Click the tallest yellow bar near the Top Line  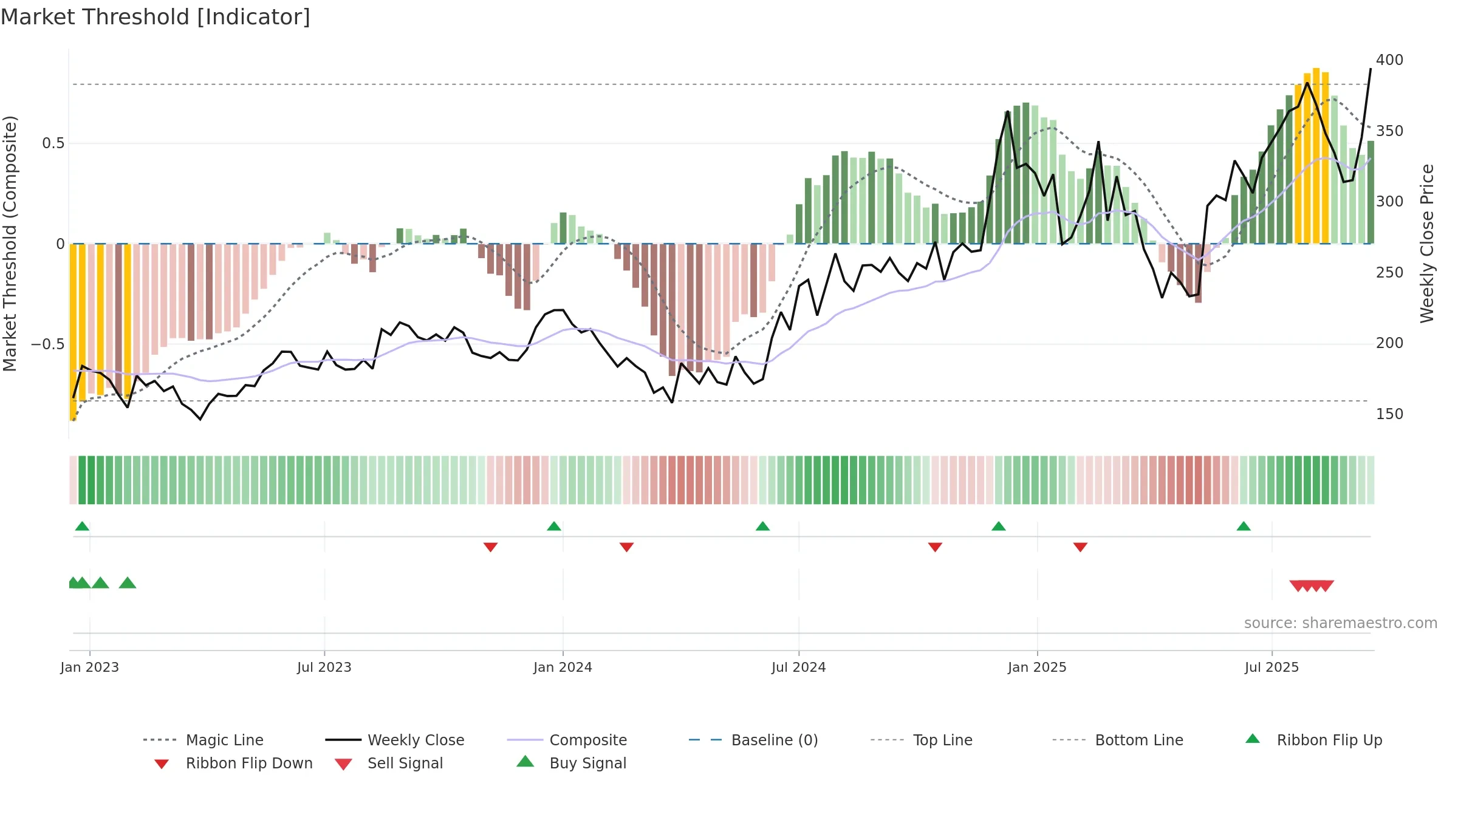[1316, 156]
